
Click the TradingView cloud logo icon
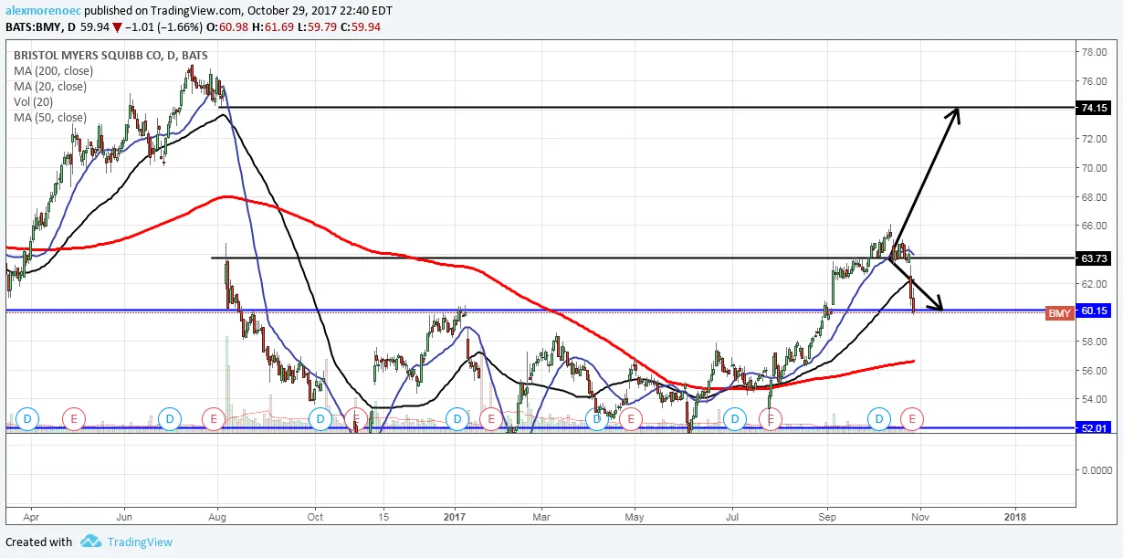[90, 542]
